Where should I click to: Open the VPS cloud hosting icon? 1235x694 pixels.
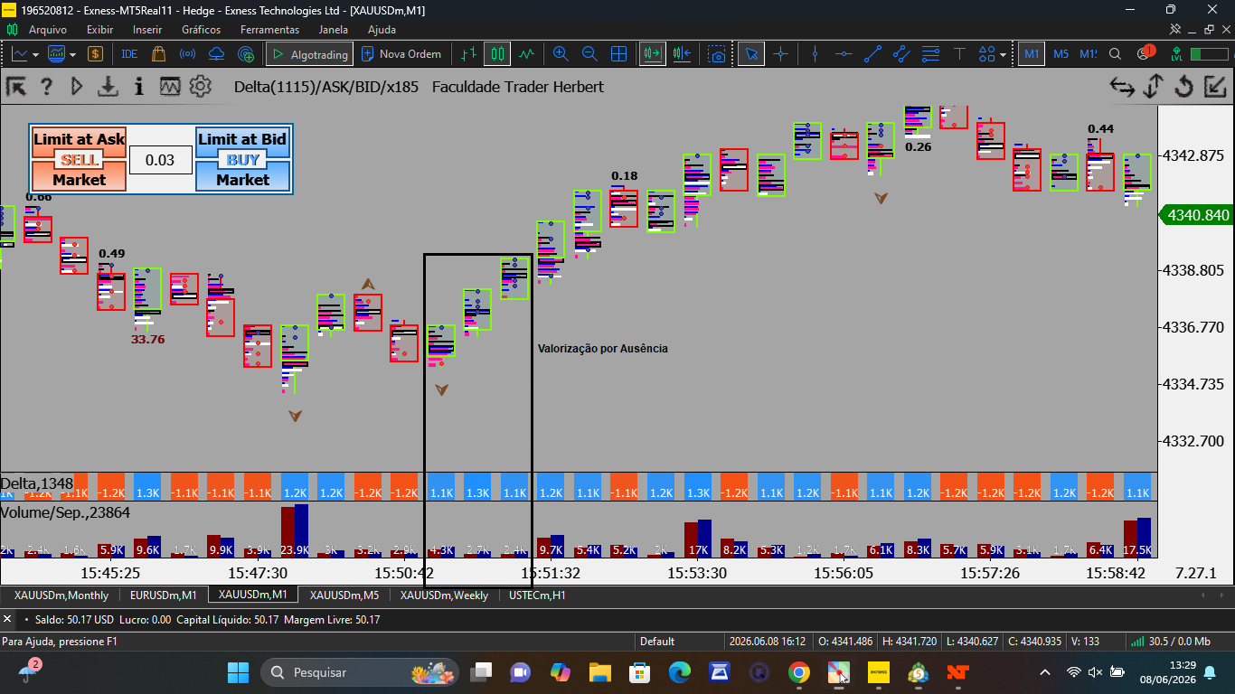pyautogui.click(x=217, y=54)
